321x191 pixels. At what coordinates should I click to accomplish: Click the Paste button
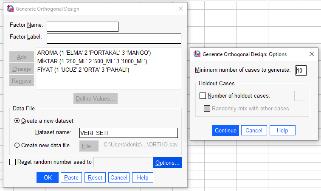[71, 177]
